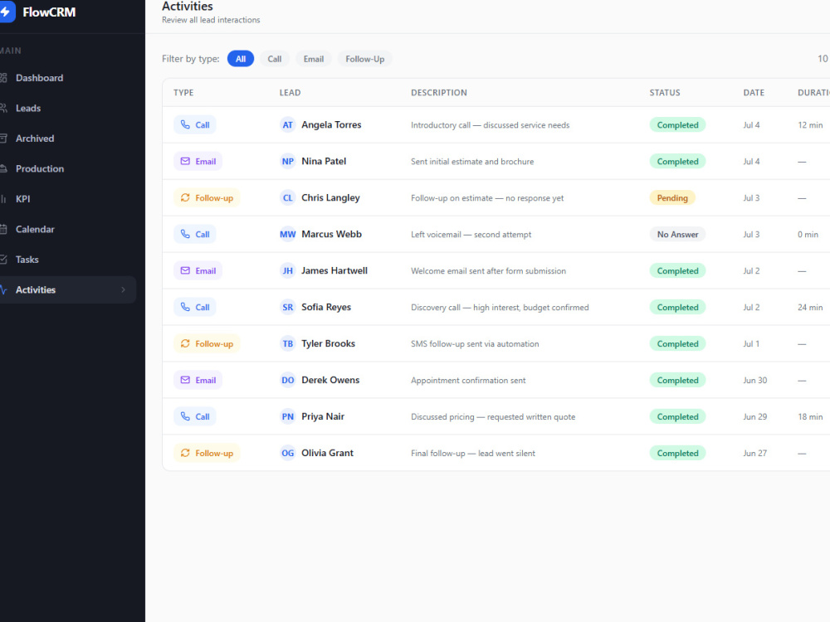Open lead Sofia Reyes
This screenshot has width=830, height=622.
point(326,308)
